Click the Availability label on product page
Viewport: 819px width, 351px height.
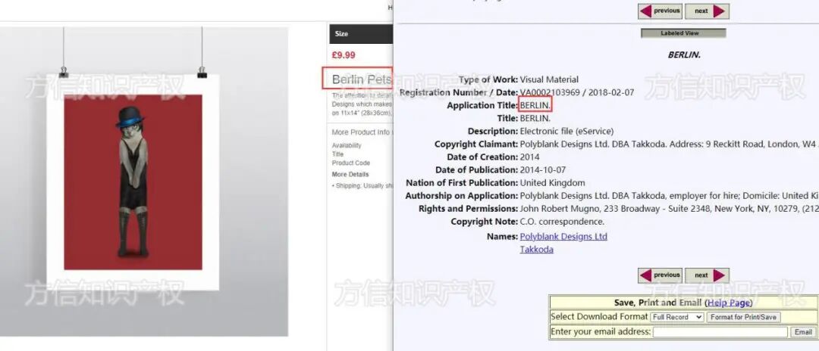(347, 145)
